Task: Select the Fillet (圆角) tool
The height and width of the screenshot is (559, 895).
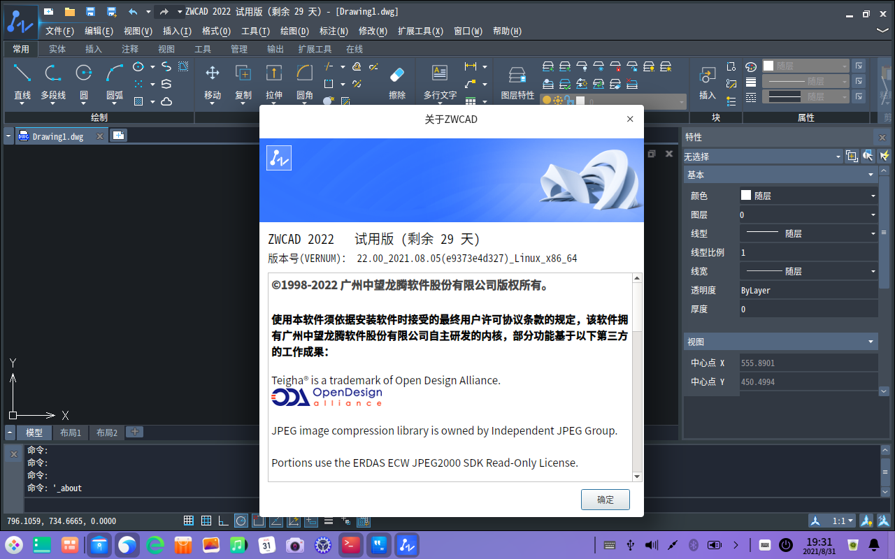Action: (305, 82)
